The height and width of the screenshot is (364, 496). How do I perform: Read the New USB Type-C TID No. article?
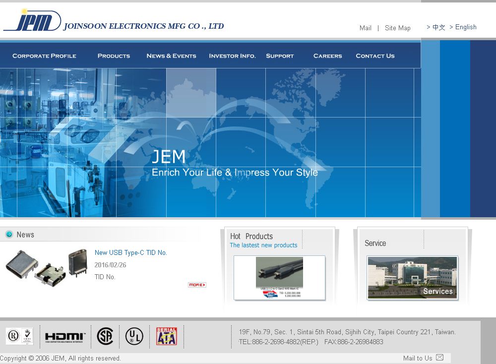point(130,253)
